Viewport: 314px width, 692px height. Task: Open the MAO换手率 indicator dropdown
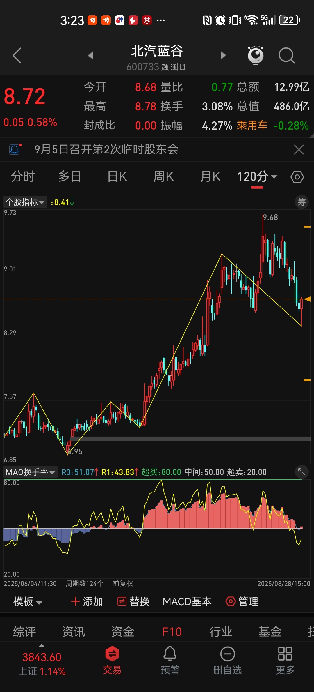click(x=30, y=472)
